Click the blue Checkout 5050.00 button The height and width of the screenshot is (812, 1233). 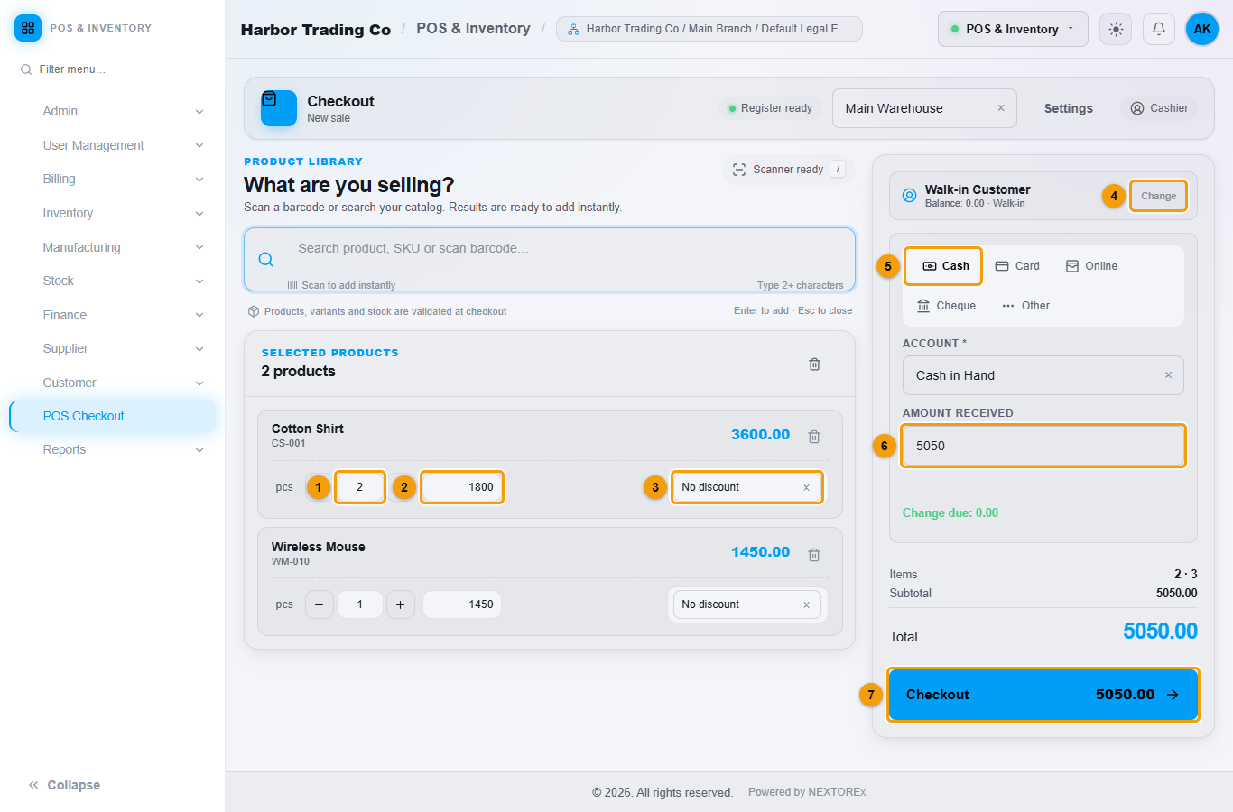point(1043,695)
